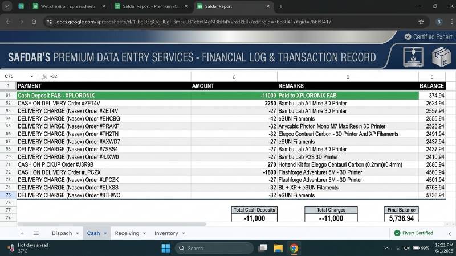Click Hottend Kit for Elegoo remark cell

tap(348, 164)
